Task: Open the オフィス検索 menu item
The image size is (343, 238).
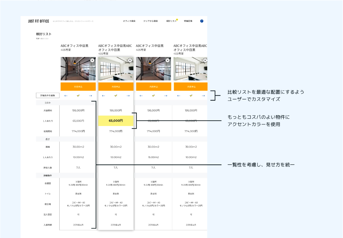Action: (x=129, y=21)
